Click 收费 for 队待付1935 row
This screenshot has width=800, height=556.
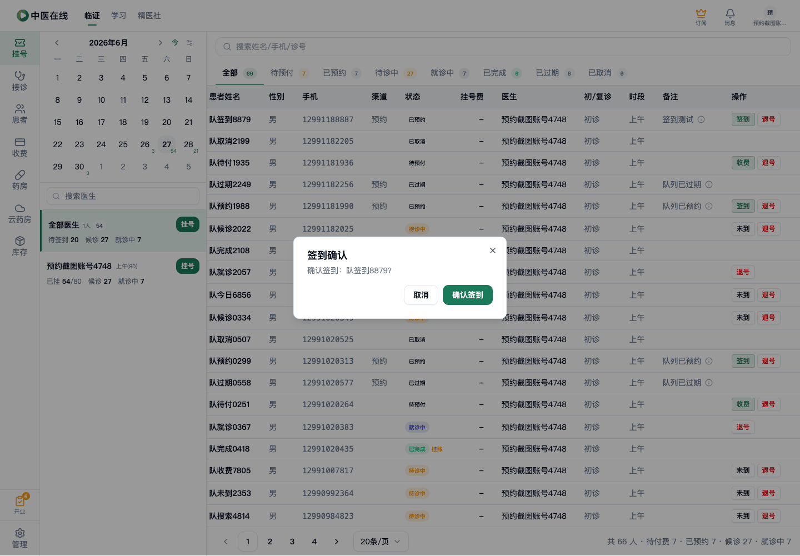tap(743, 163)
